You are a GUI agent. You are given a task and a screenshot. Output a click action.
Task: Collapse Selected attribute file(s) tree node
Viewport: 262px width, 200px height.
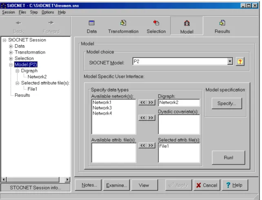point(17,83)
